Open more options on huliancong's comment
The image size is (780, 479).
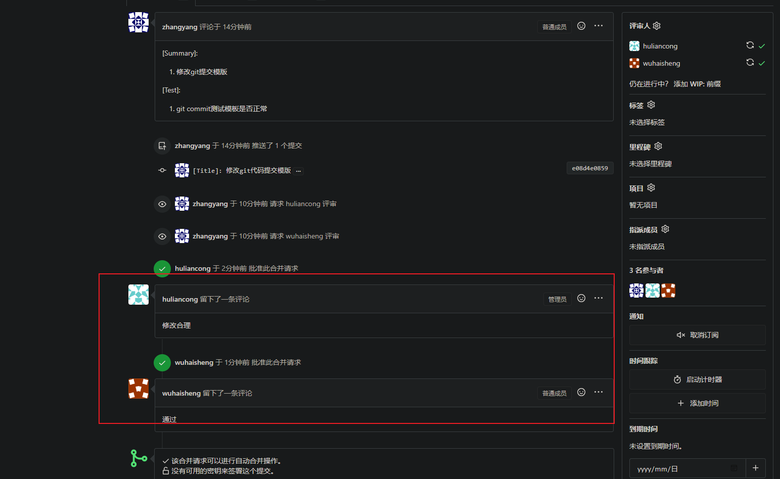[x=599, y=298]
